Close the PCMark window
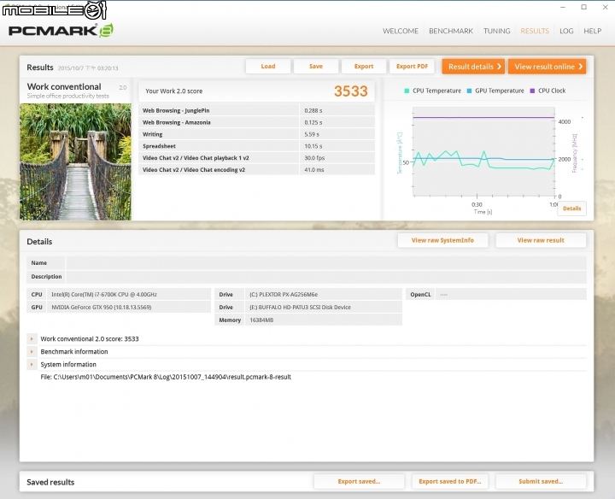The height and width of the screenshot is (499, 615). (x=606, y=7)
